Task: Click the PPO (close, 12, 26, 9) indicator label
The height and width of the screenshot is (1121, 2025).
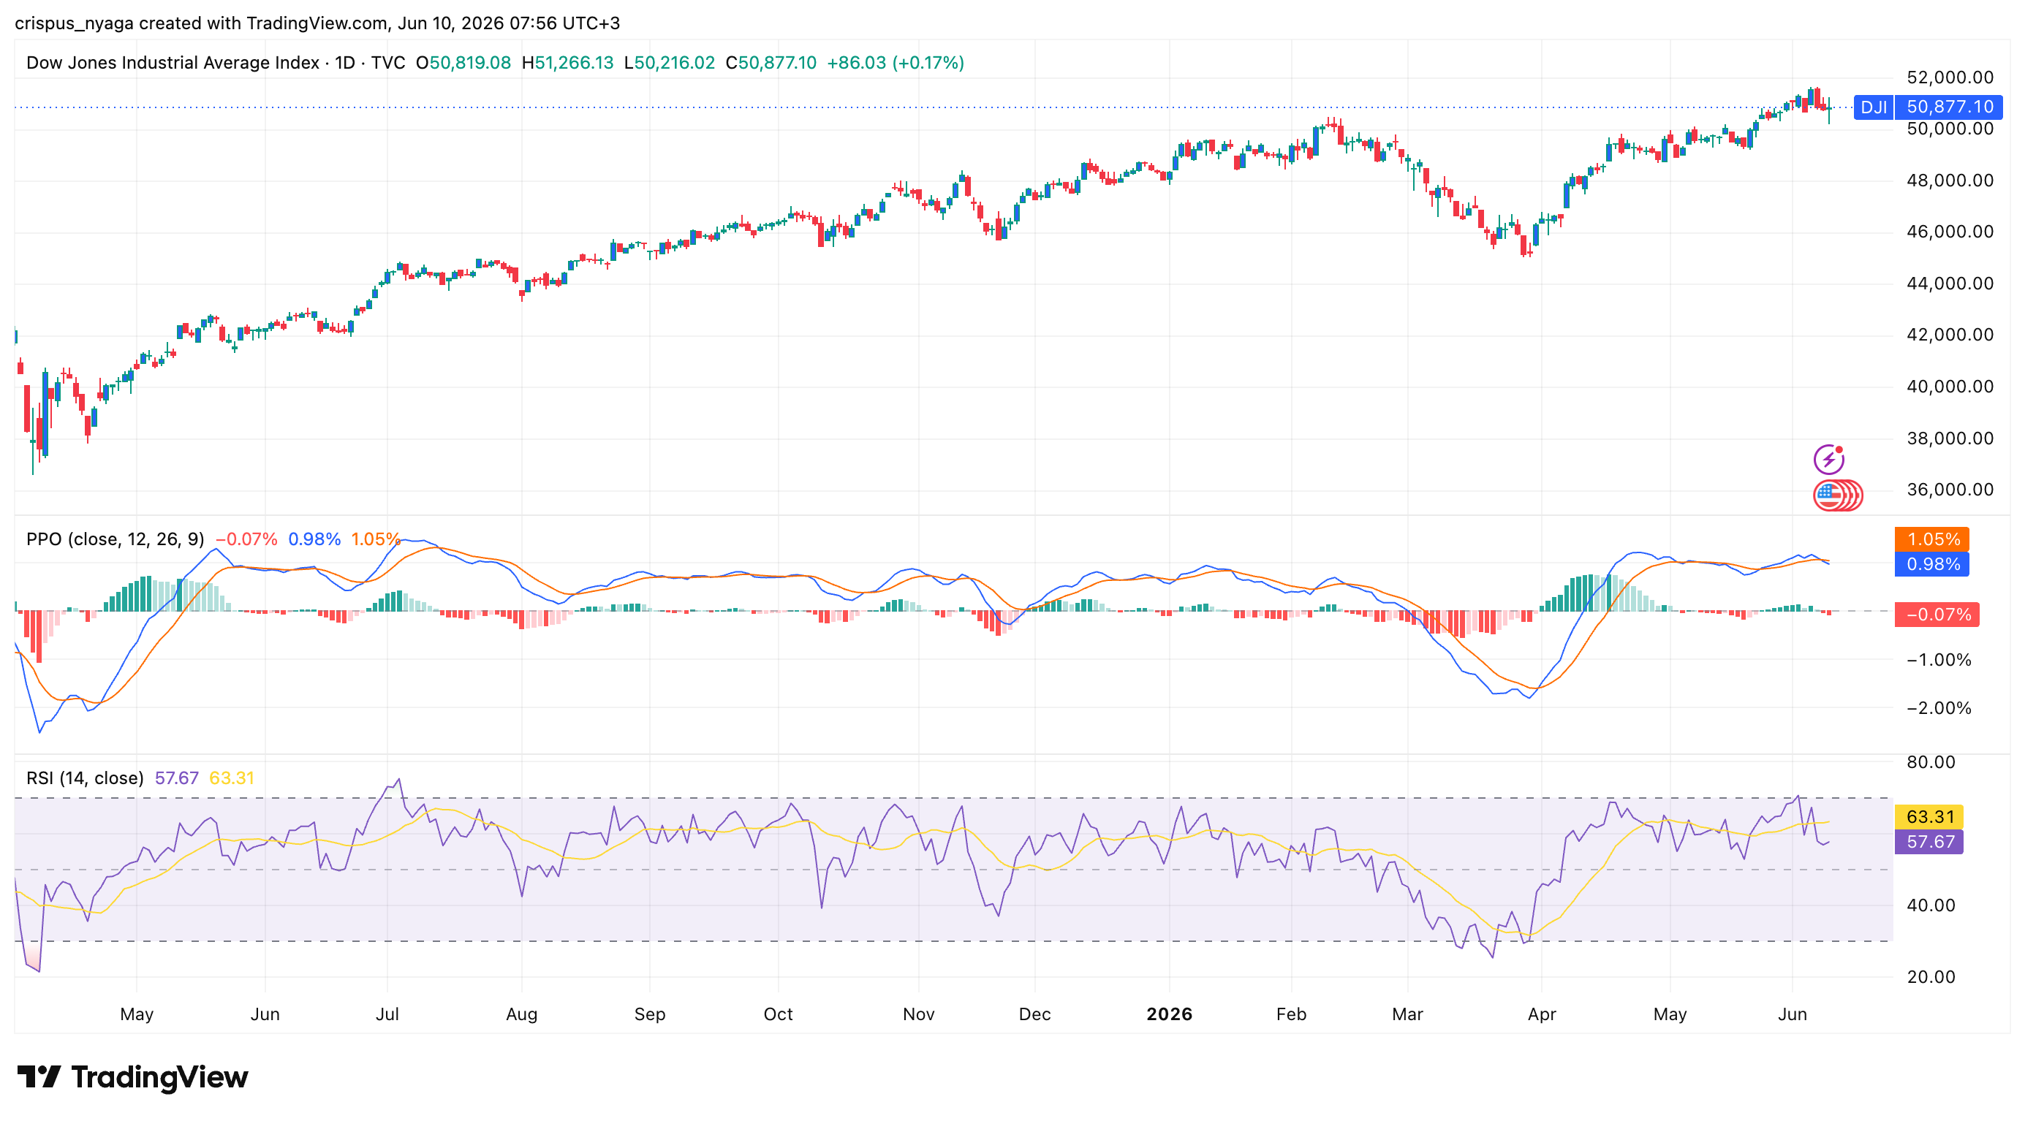Action: pyautogui.click(x=115, y=539)
